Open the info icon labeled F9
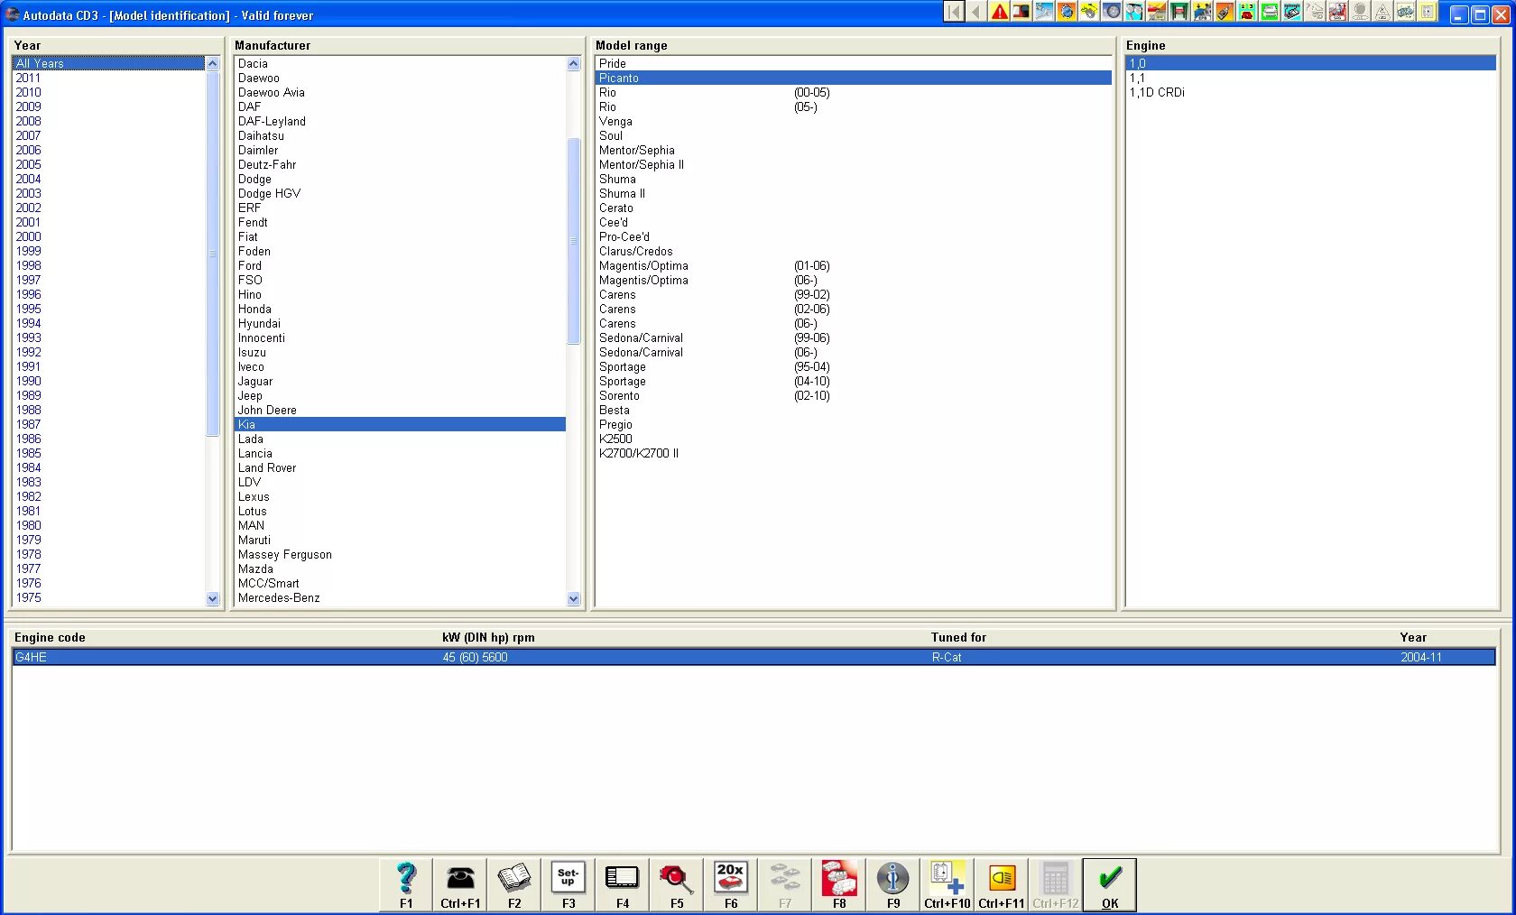This screenshot has width=1516, height=915. (893, 884)
